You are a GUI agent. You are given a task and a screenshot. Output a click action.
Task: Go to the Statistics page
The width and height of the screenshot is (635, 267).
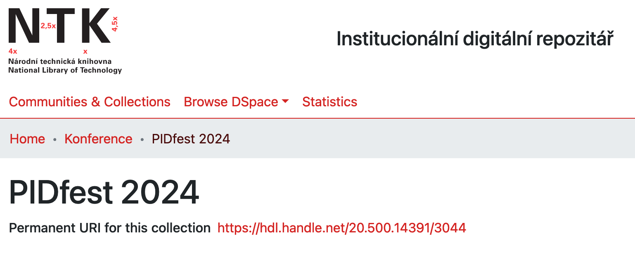point(329,102)
